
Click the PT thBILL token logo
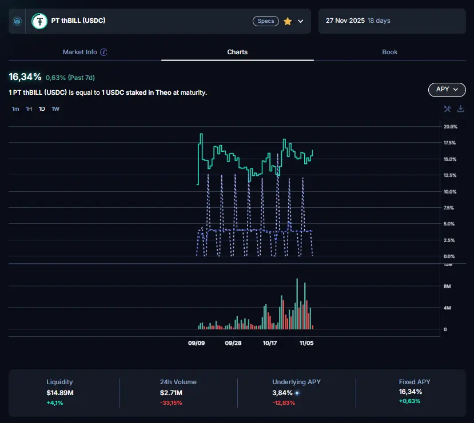click(39, 21)
